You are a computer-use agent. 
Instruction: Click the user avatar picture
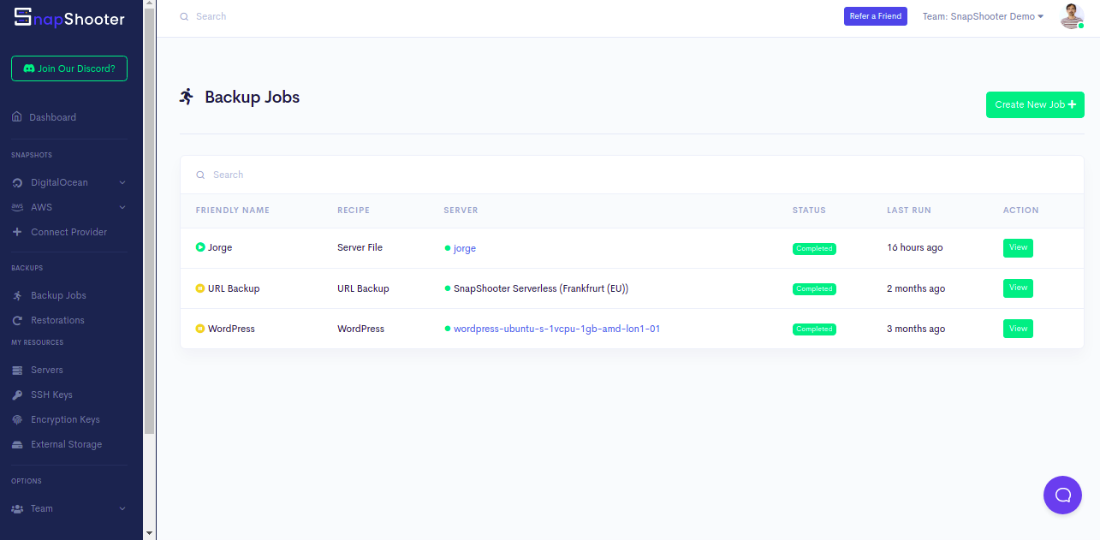[x=1072, y=16]
